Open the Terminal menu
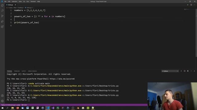This screenshot has height=110, width=197. click(x=33, y=2)
